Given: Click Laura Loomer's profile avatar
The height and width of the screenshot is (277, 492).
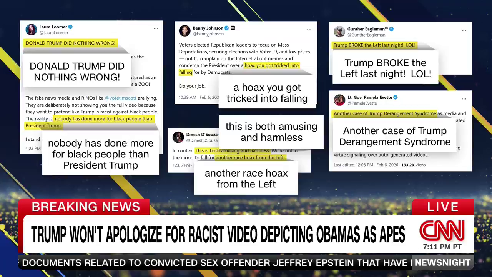Looking at the screenshot, I should [x=31, y=30].
